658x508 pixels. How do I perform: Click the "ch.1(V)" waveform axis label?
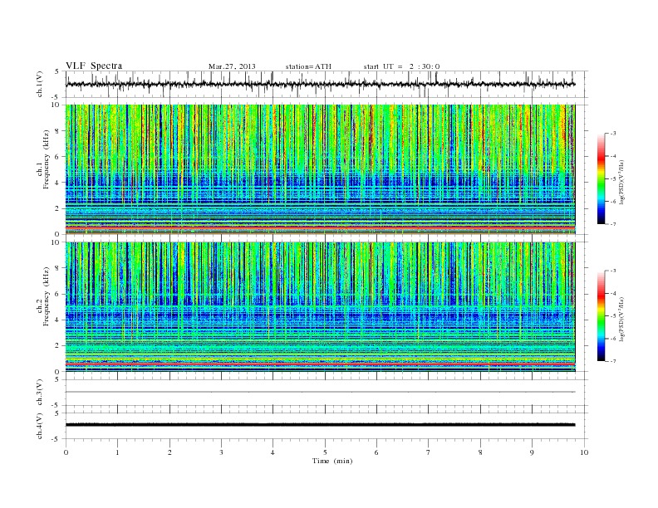pyautogui.click(x=40, y=84)
